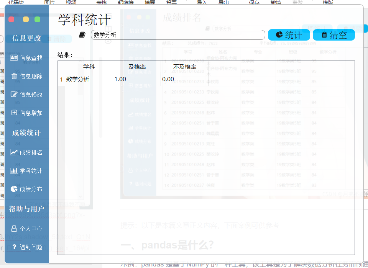Click the 信息更改 section heading
The width and height of the screenshot is (368, 268).
26,38
